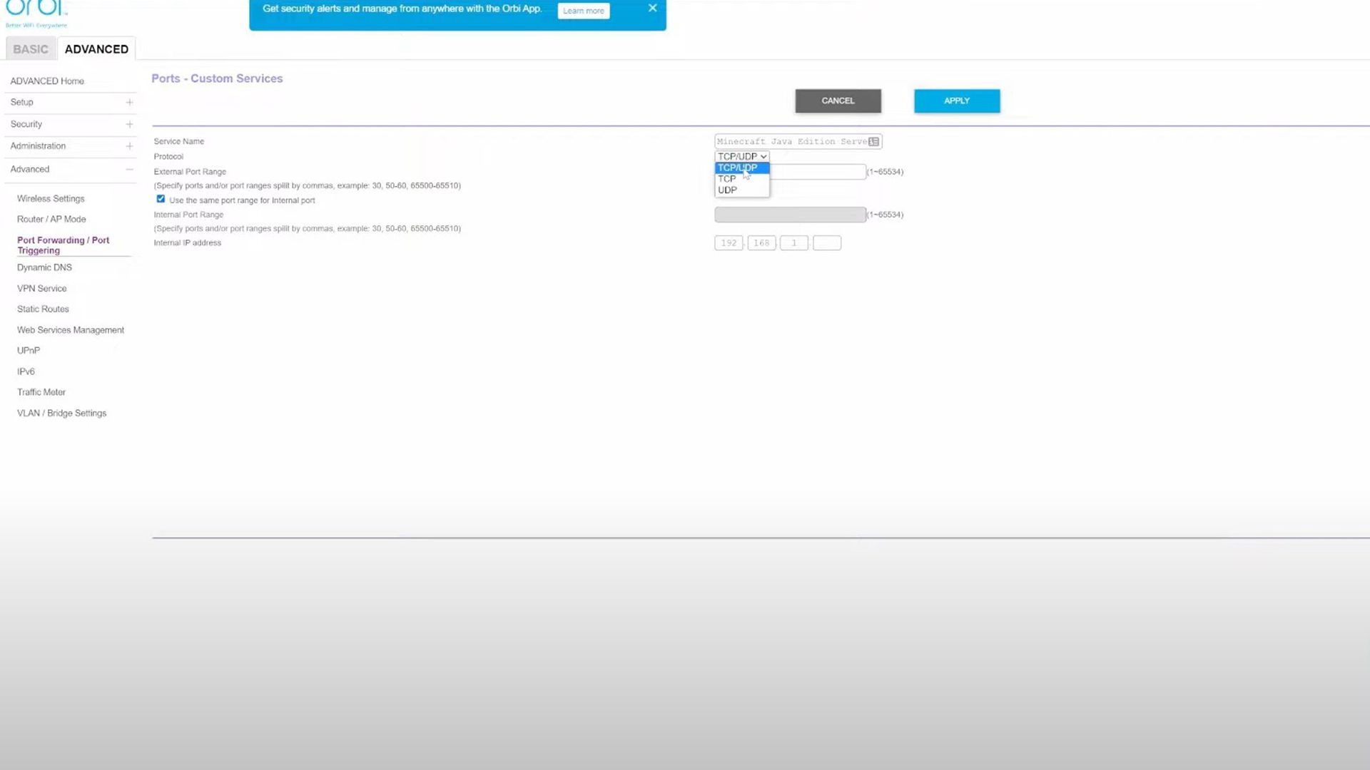
Task: Open Static Routes page
Action: coord(43,309)
